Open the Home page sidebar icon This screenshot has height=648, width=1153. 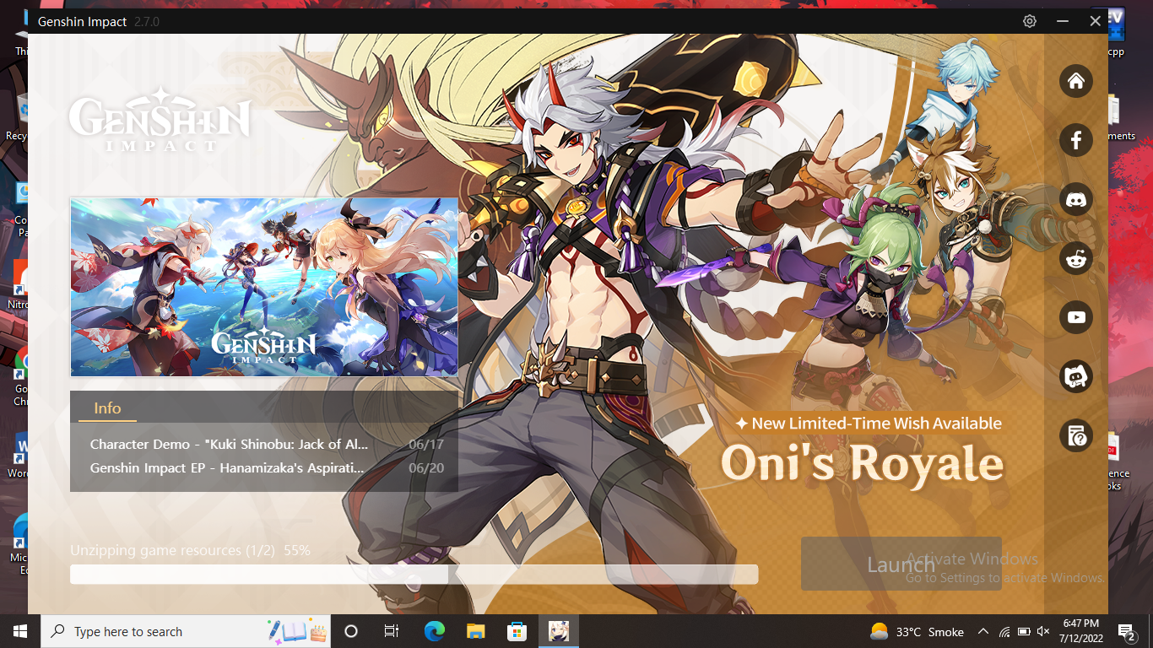click(1076, 81)
